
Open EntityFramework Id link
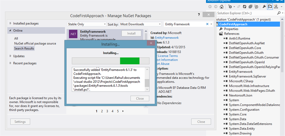point(167,38)
